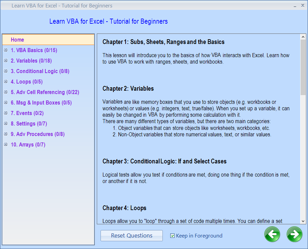Click the vertical scrollbar thumb

(303, 67)
